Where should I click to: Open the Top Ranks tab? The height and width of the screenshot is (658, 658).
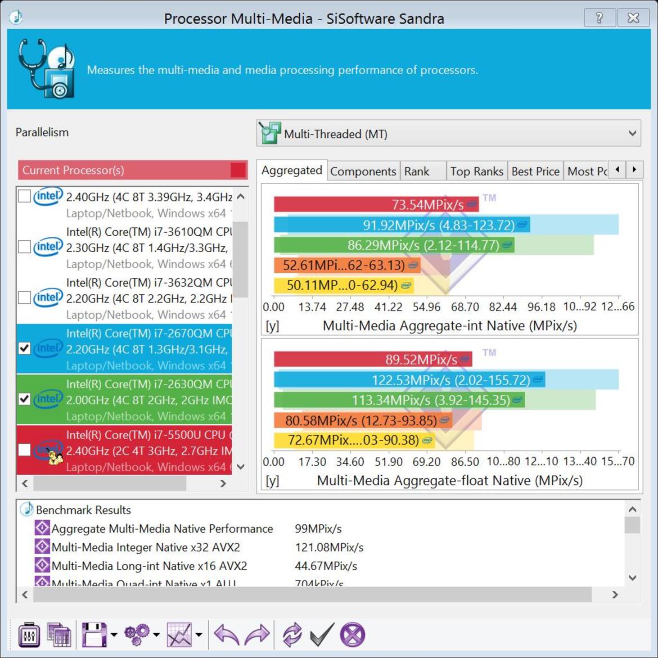point(477,171)
